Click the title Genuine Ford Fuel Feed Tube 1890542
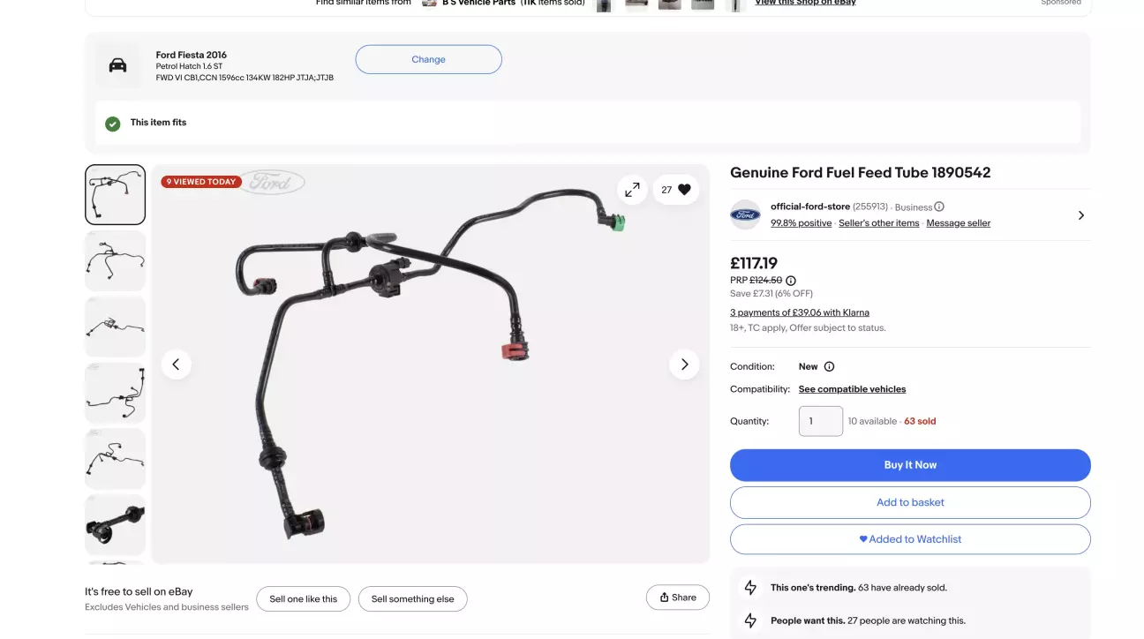This screenshot has height=639, width=1144. pos(860,173)
